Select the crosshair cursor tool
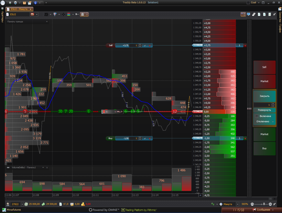 63,14
